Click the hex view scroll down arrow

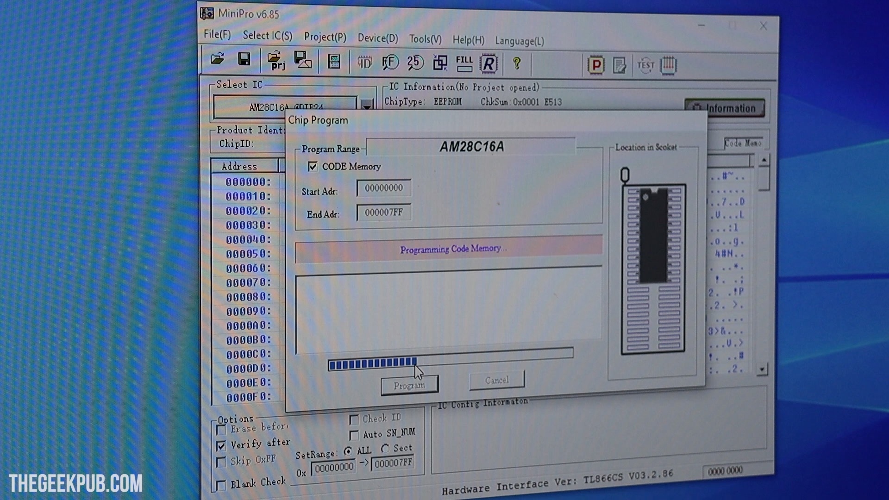click(x=762, y=369)
